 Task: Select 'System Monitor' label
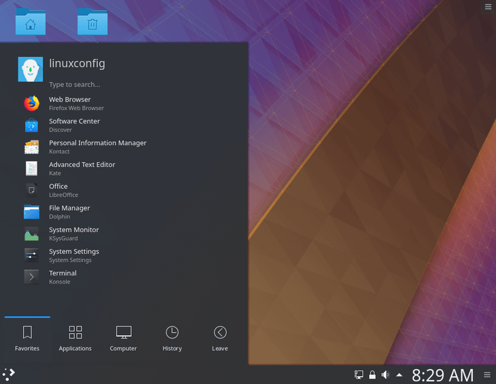click(73, 230)
